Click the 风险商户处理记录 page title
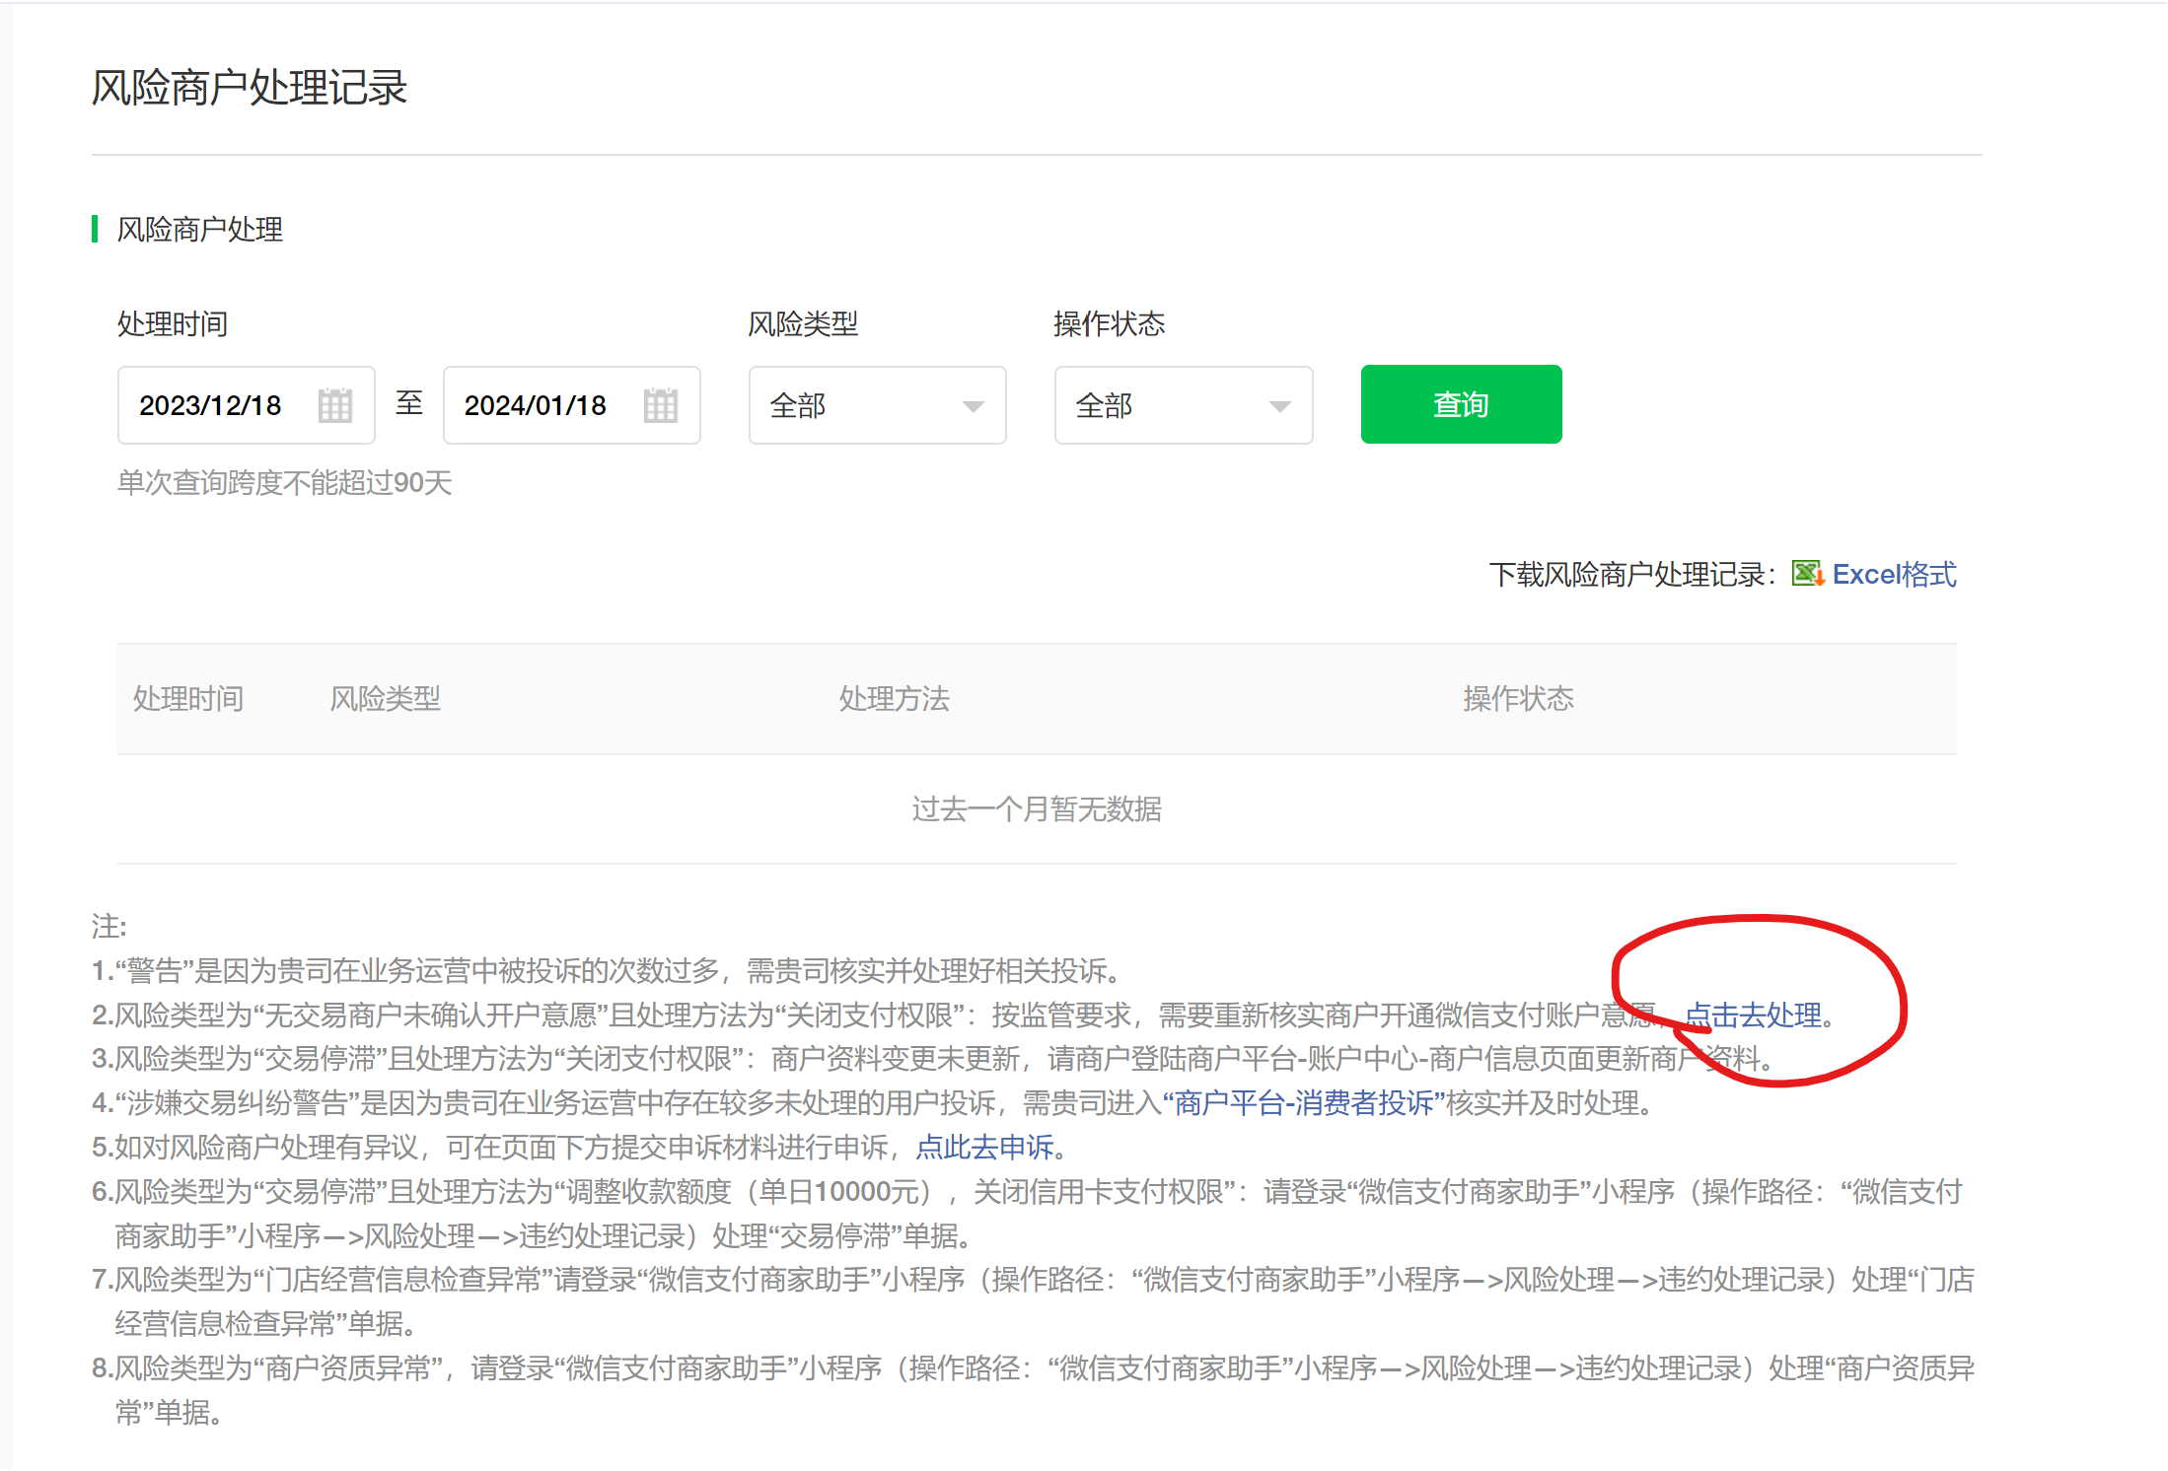The height and width of the screenshot is (1471, 2168). 249,88
